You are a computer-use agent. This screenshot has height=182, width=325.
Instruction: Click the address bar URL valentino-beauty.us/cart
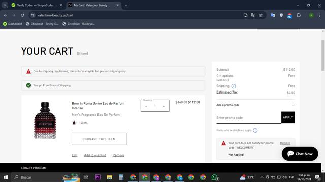[x=55, y=15]
